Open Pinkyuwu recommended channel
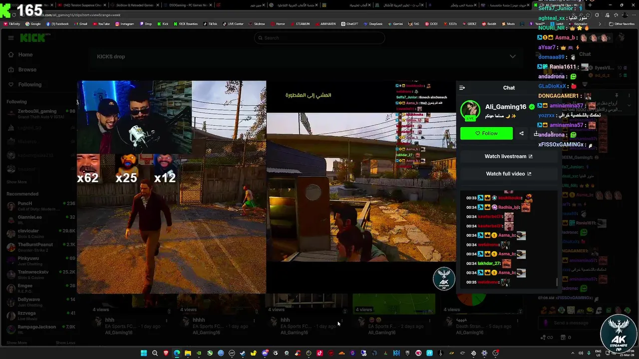This screenshot has width=639, height=359. [x=41, y=261]
